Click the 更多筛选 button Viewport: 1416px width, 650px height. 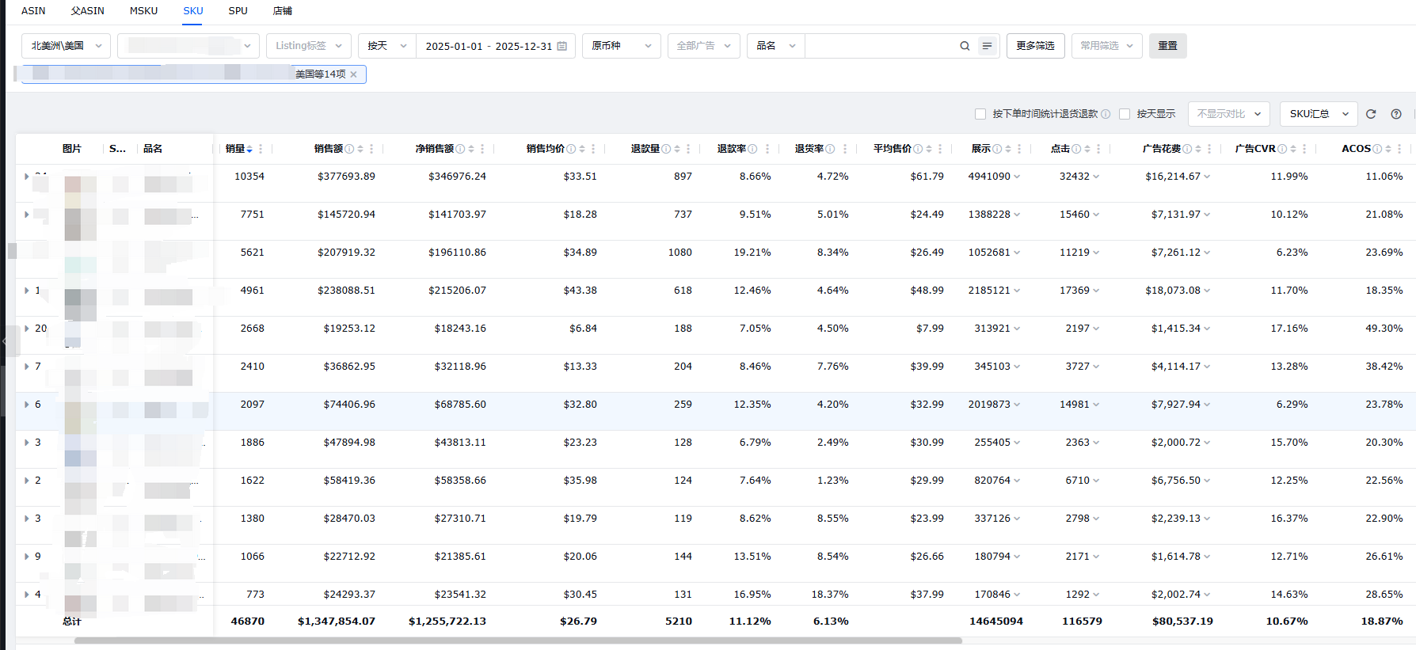[1035, 46]
